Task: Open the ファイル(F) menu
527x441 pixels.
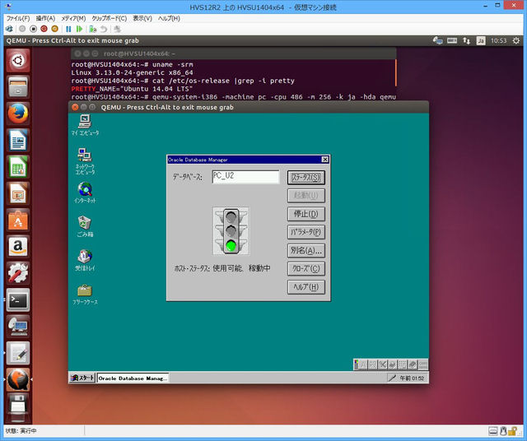Action: pos(18,18)
